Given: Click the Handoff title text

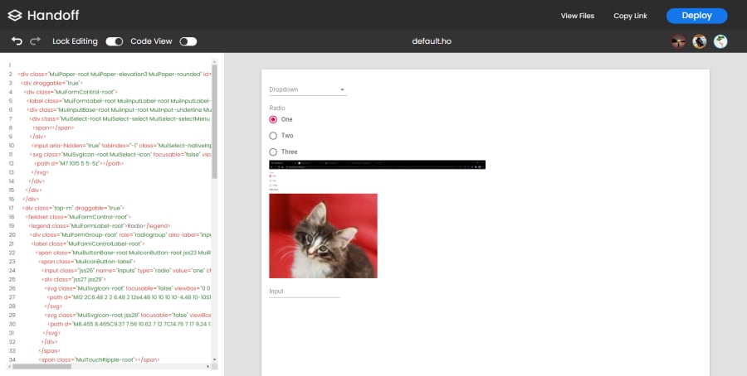Looking at the screenshot, I should (53, 15).
